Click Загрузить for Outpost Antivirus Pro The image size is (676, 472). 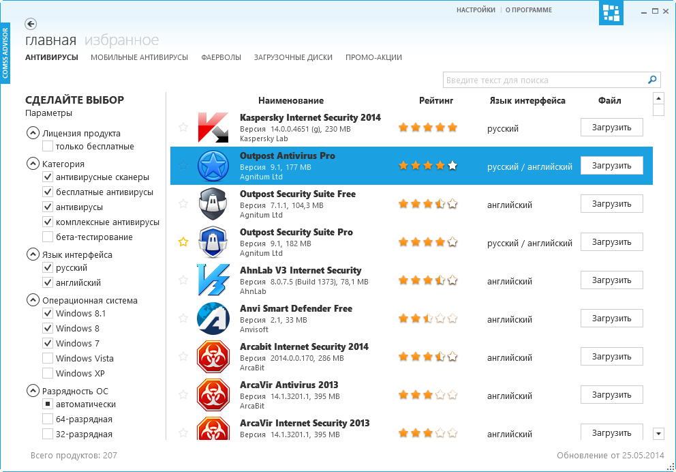tap(611, 166)
